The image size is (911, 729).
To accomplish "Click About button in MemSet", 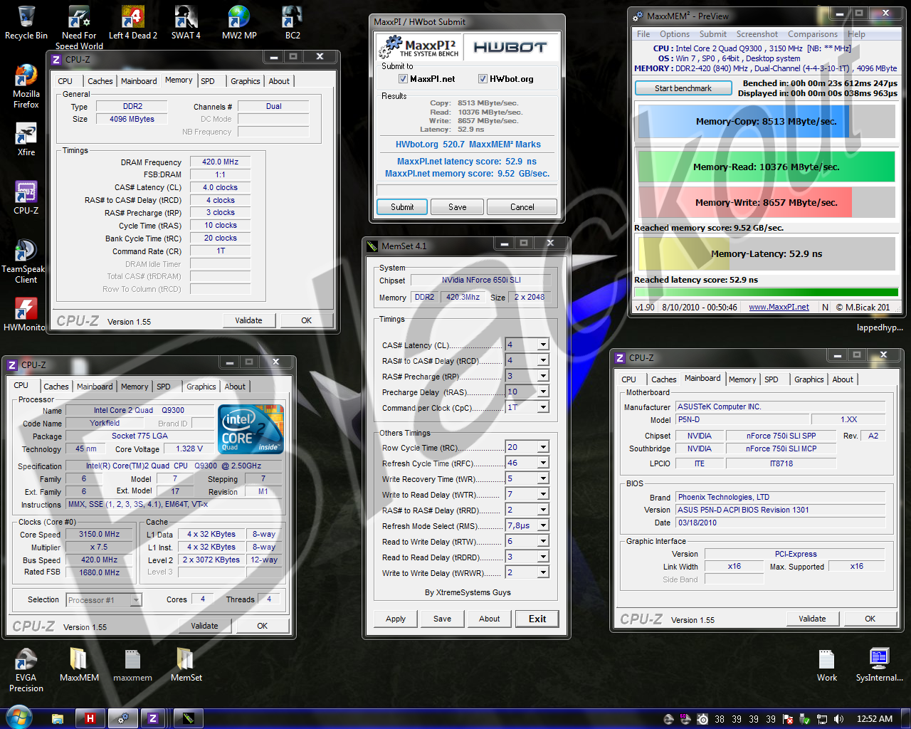I will [x=489, y=619].
